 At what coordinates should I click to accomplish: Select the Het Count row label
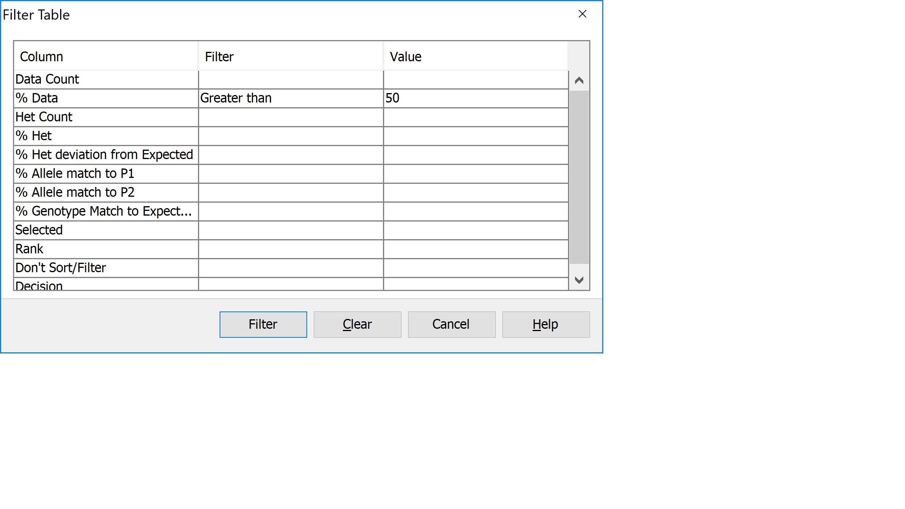pos(106,117)
